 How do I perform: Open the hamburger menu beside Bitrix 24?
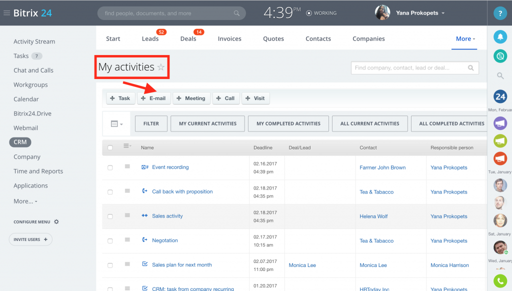(x=6, y=13)
